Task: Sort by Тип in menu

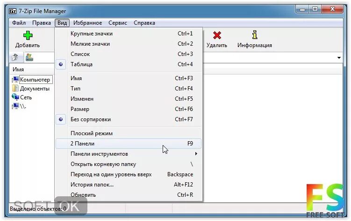Action: (x=129, y=89)
